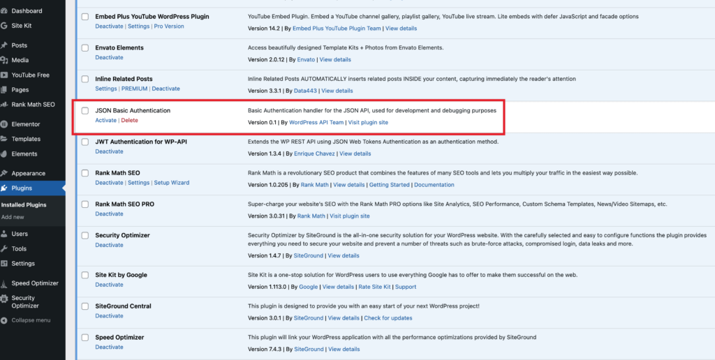
Task: Click PREMIUM under Inline Related Posts
Action: 135,89
